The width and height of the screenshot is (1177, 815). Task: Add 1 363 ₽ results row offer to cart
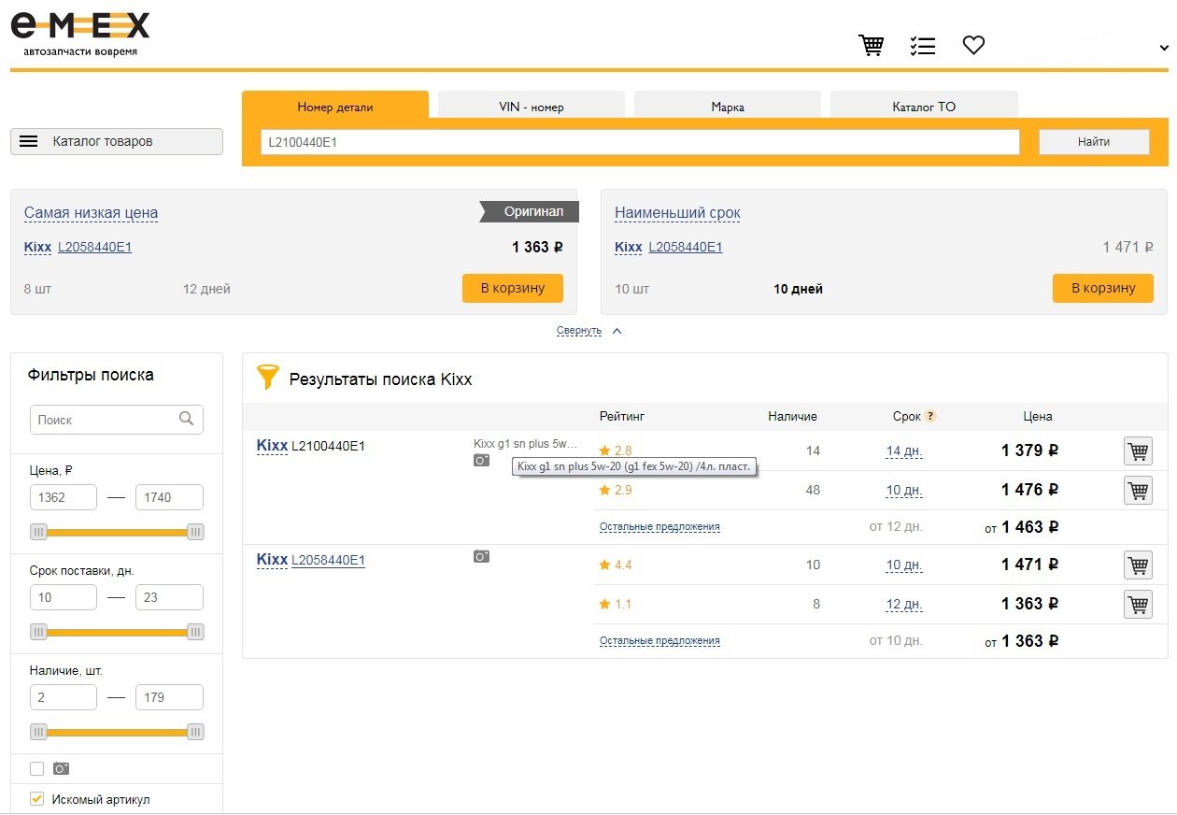[x=1138, y=605]
